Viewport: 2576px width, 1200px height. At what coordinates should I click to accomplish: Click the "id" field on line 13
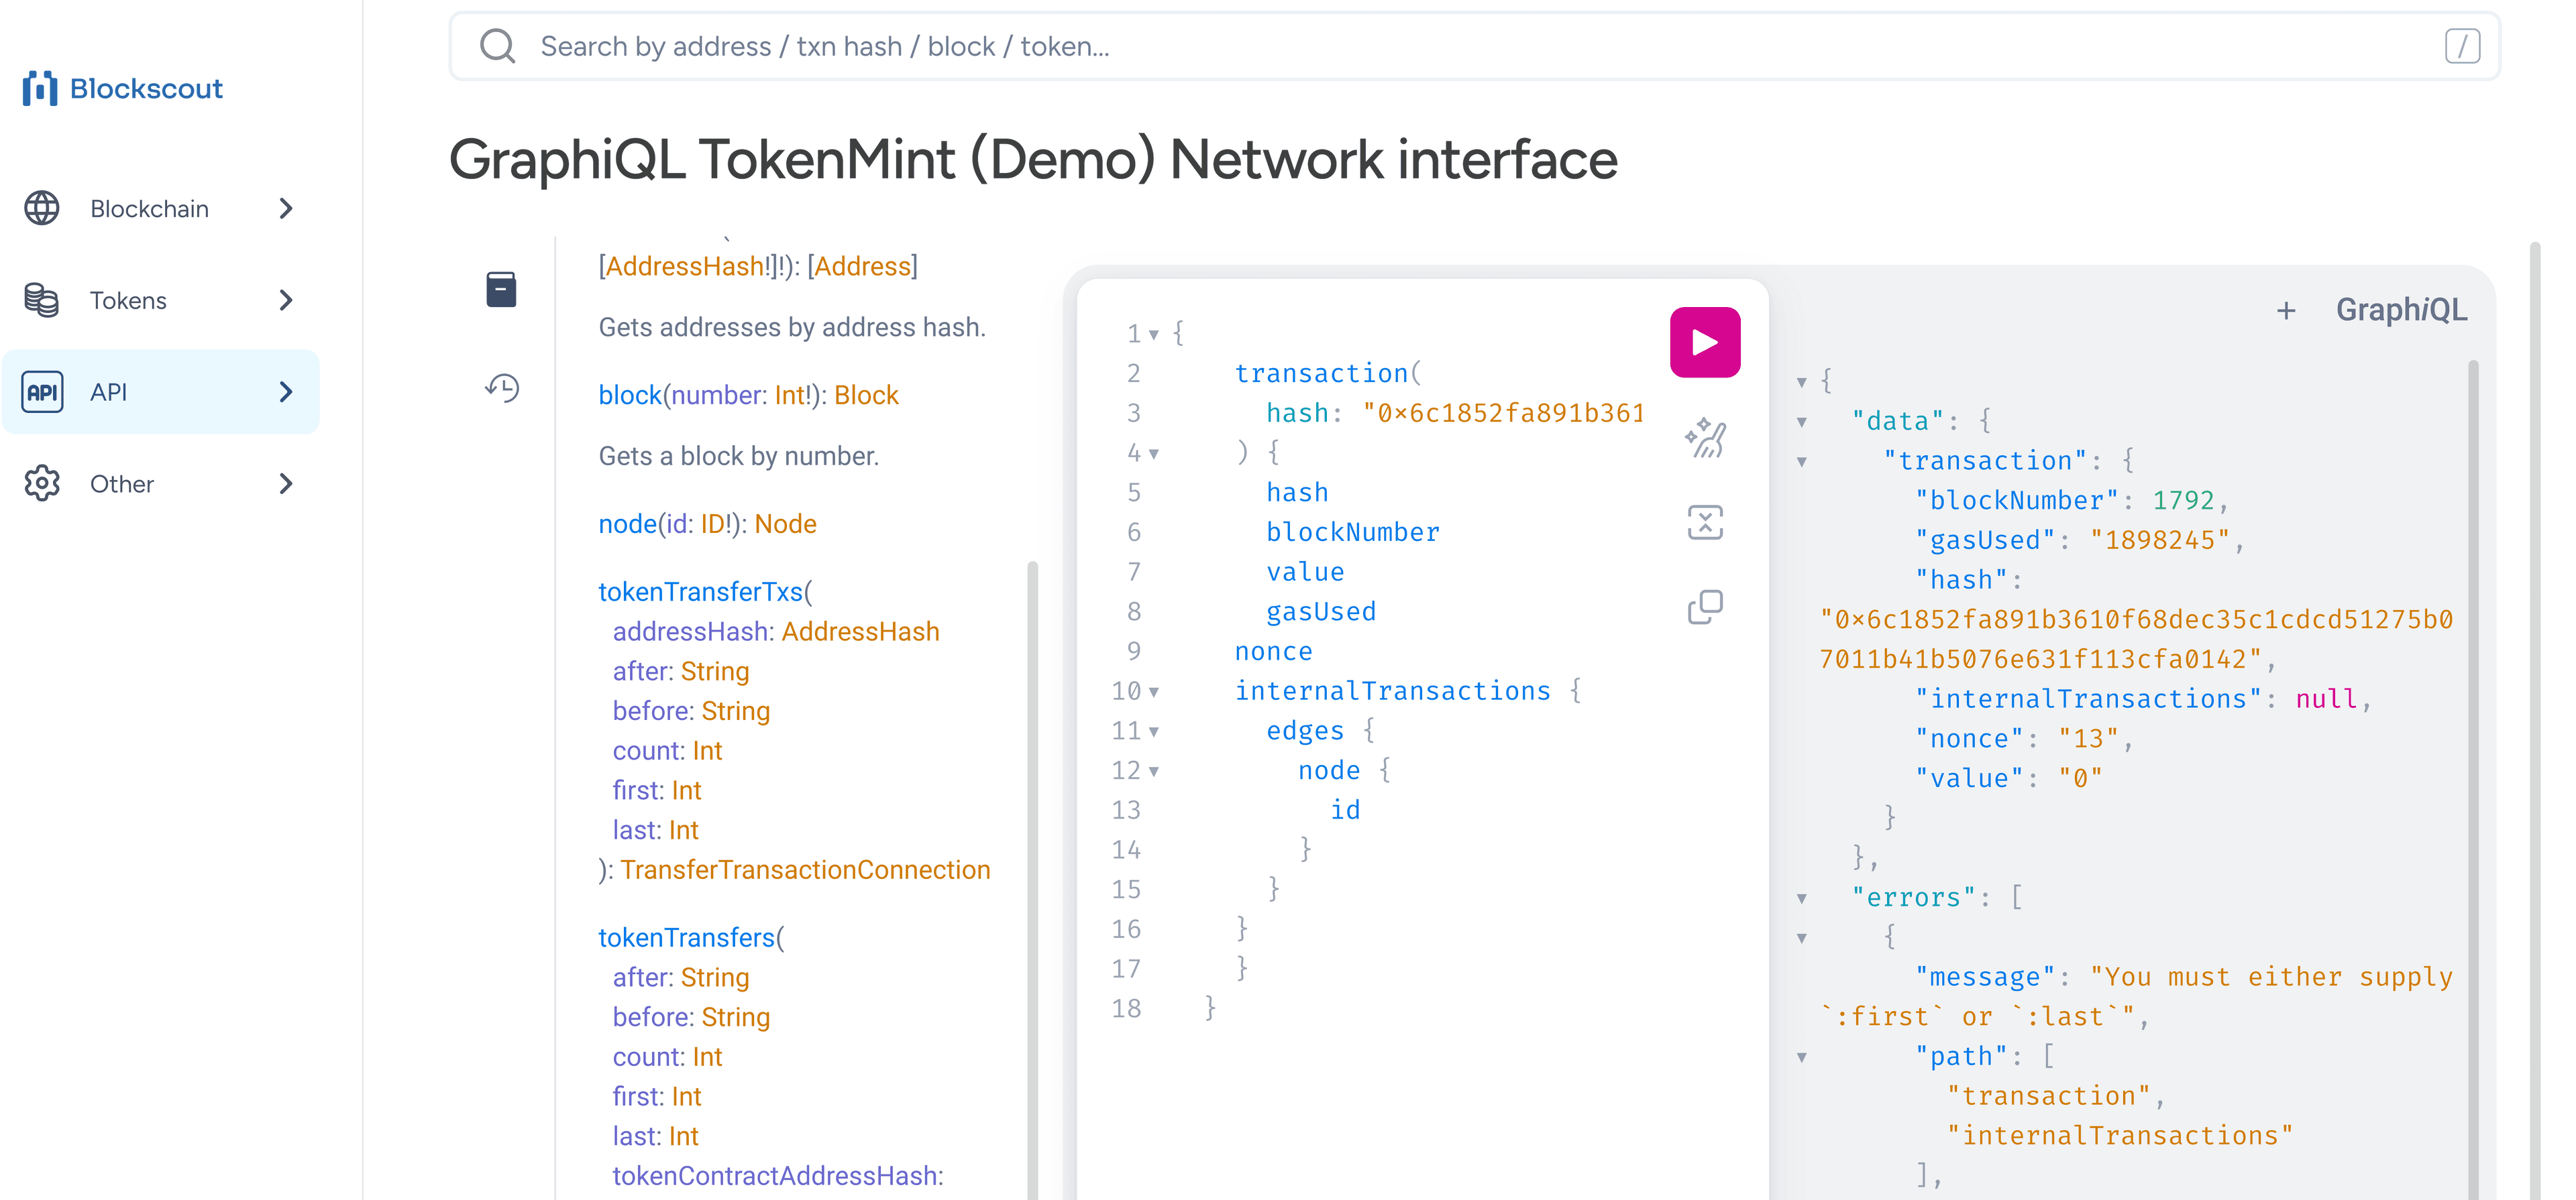click(x=1345, y=809)
